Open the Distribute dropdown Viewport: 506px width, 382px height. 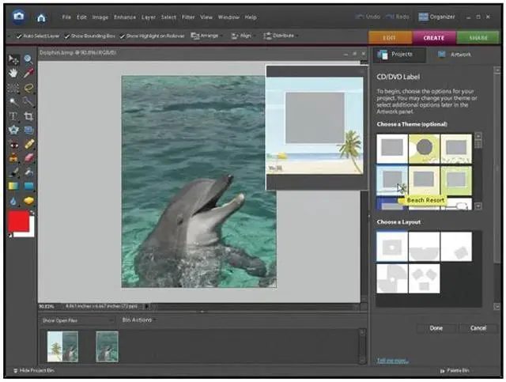tap(280, 36)
